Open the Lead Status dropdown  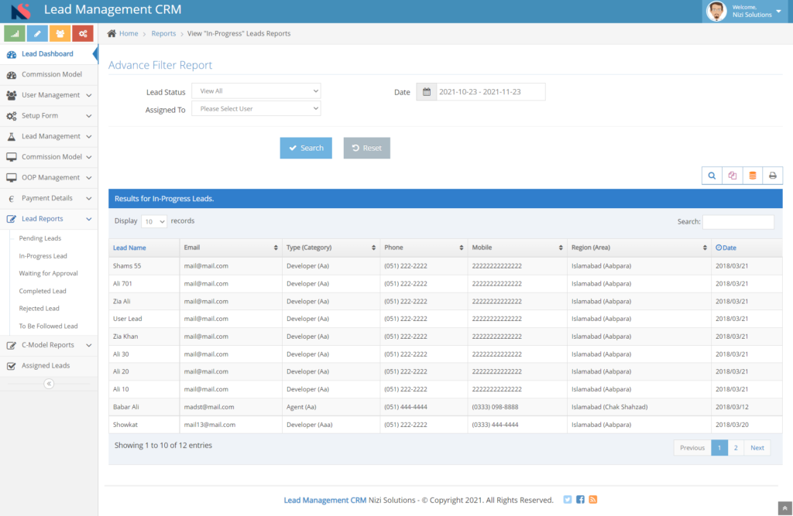pos(256,91)
